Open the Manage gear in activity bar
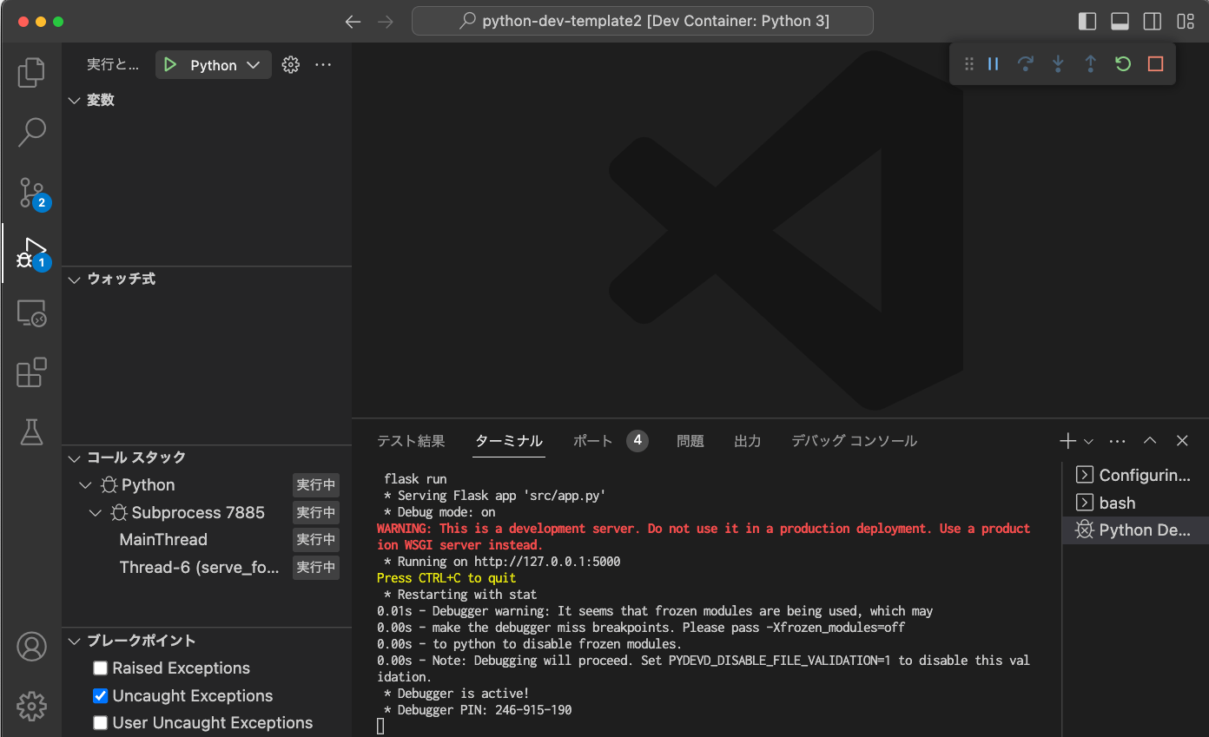Image resolution: width=1209 pixels, height=737 pixels. [31, 706]
